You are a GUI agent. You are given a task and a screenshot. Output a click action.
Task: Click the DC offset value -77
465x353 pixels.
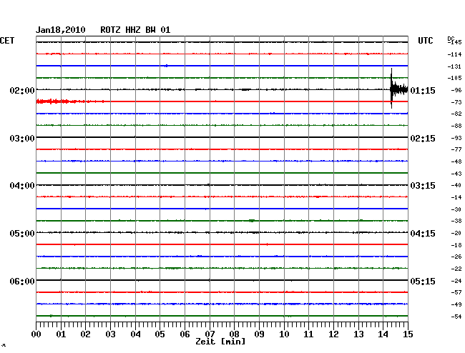[x=456, y=150]
